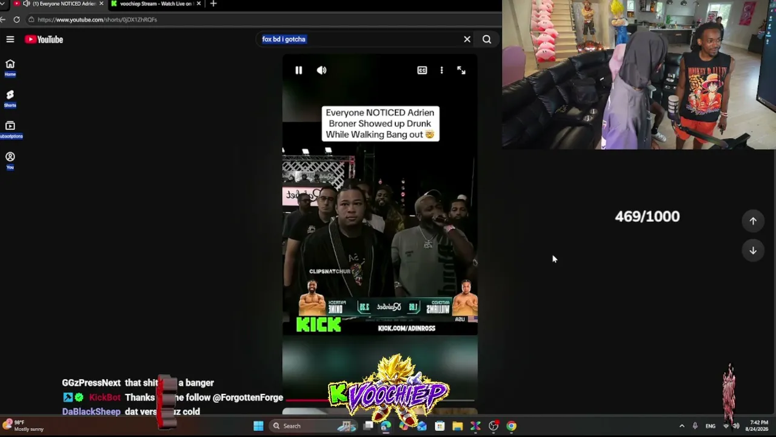Open the ENG language switcher
This screenshot has height=437, width=776.
pos(711,426)
